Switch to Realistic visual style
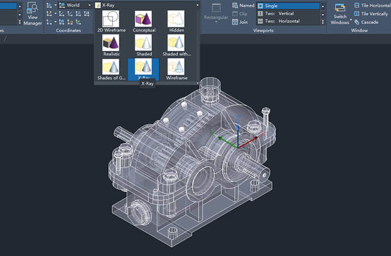 point(110,45)
